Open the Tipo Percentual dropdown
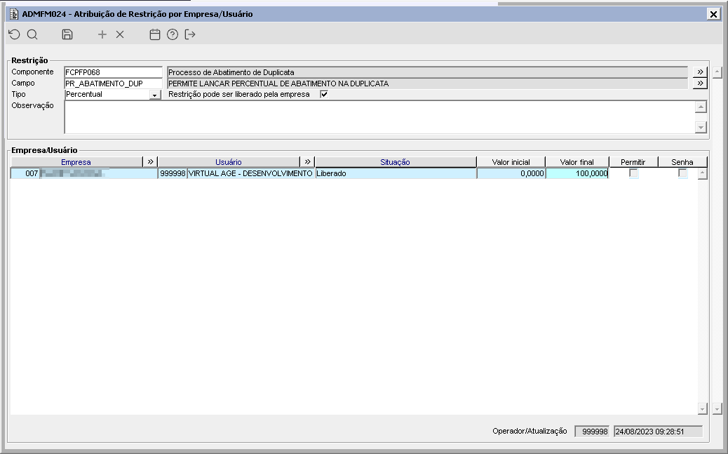The image size is (728, 454). coord(155,95)
